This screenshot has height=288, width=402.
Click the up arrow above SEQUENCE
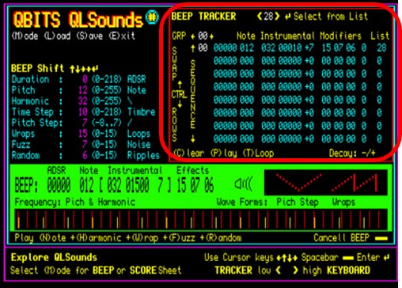click(193, 48)
